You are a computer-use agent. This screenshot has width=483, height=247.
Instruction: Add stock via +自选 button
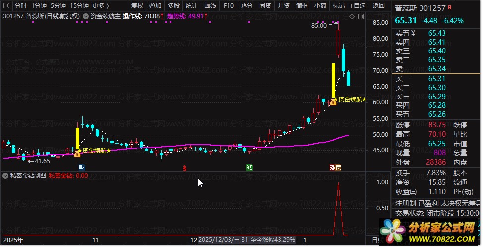click(358, 6)
